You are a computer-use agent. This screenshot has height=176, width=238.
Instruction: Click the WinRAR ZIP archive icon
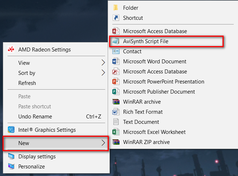[116, 142]
